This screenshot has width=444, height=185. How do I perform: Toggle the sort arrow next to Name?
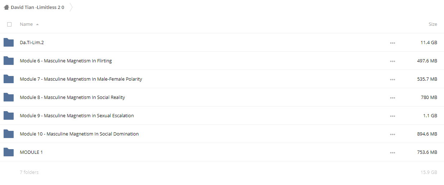tap(37, 24)
